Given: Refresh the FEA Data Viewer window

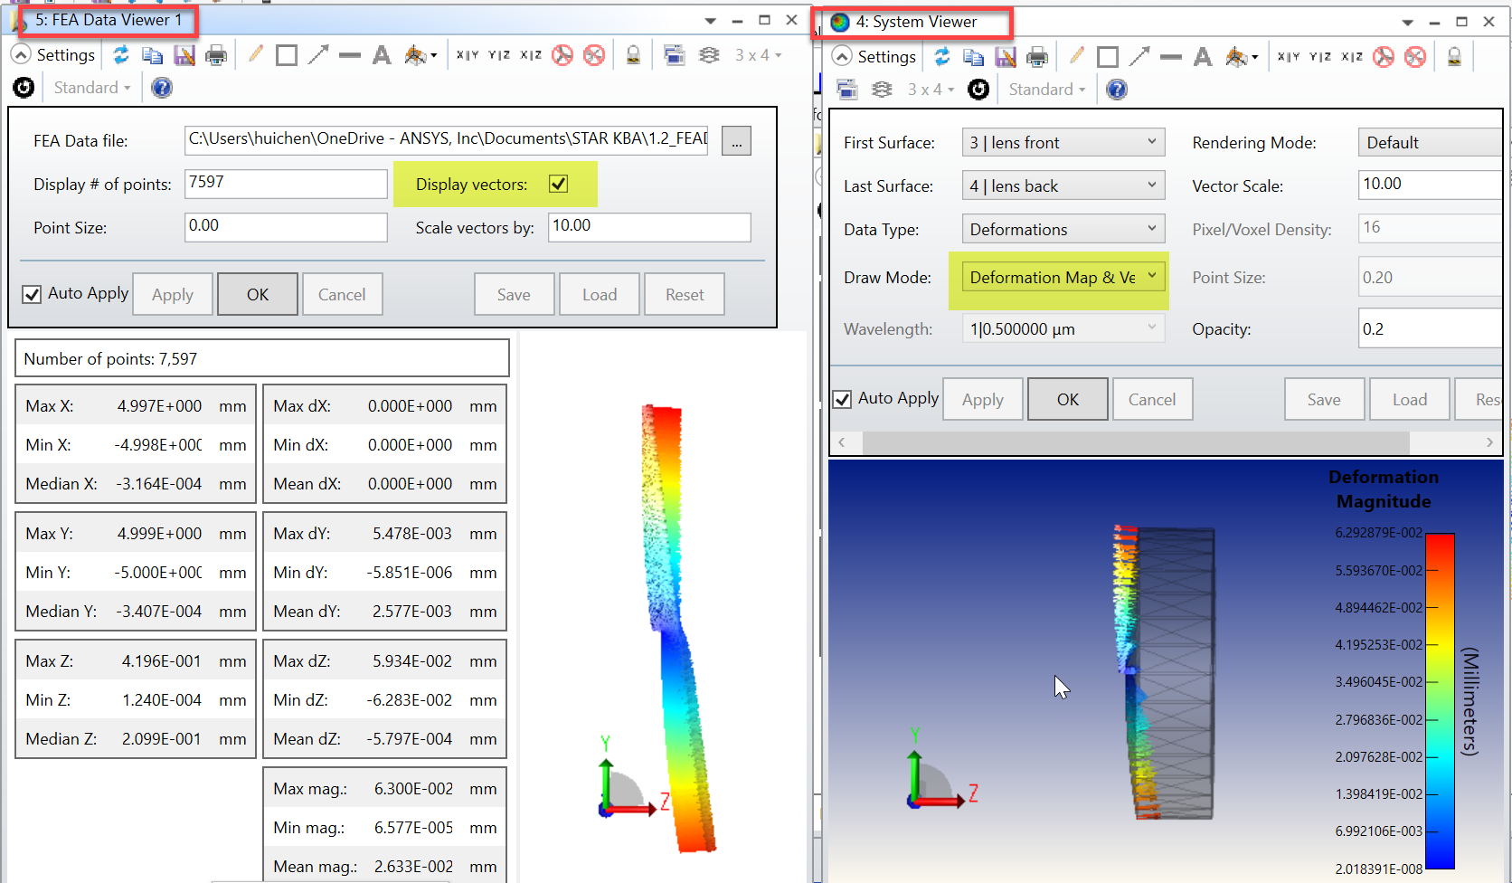Looking at the screenshot, I should coord(120,55).
